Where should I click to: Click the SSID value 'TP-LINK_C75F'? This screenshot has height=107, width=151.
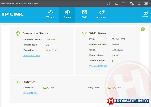[119, 39]
